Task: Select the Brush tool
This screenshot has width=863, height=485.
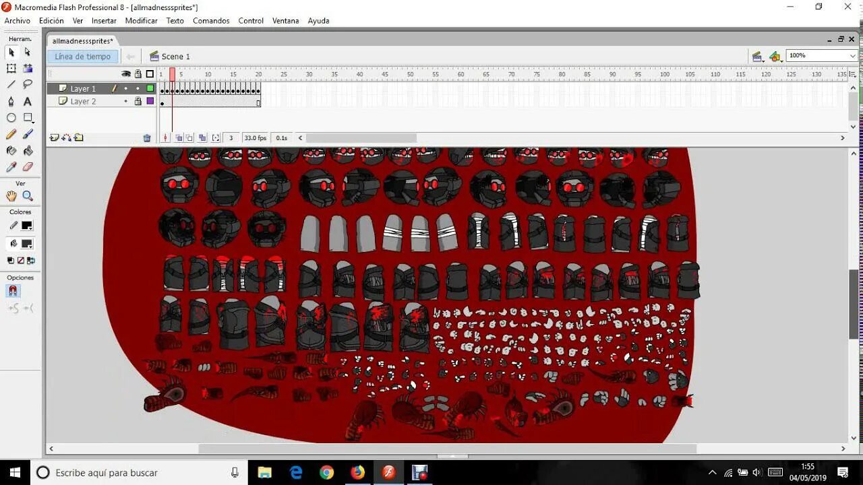Action: [28, 134]
